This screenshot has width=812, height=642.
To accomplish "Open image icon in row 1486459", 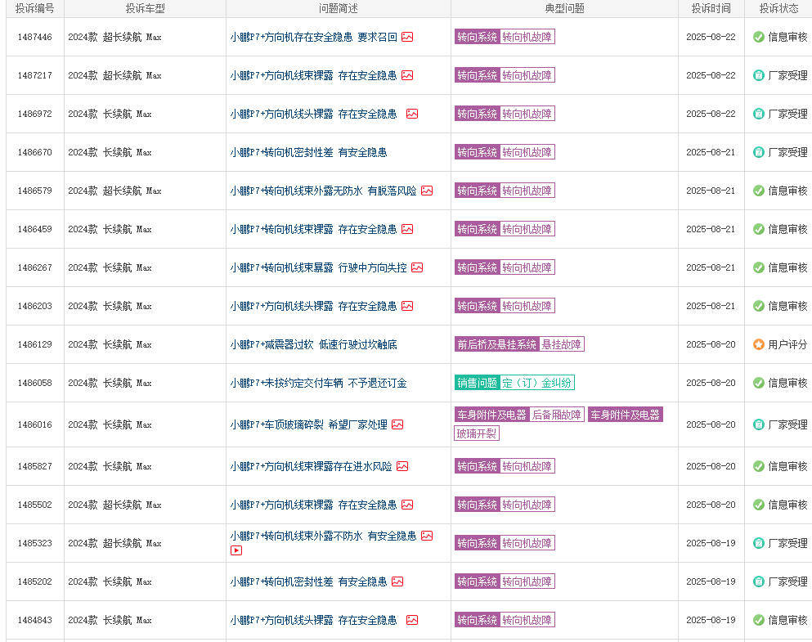I will pyautogui.click(x=407, y=229).
